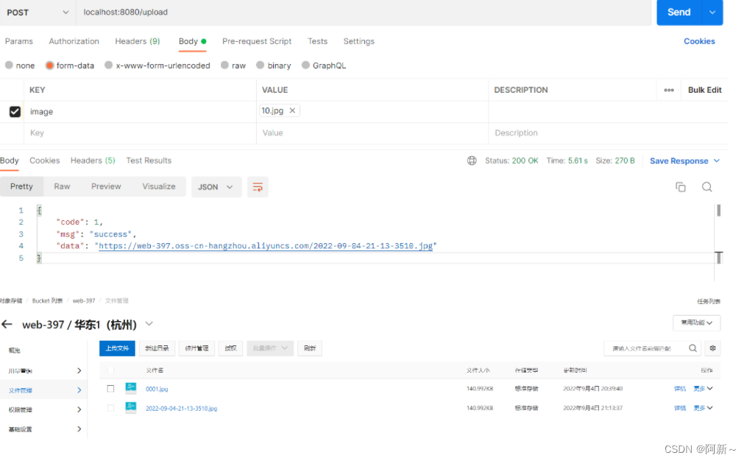Select the binary body type
This screenshot has width=747, height=461.
[260, 66]
